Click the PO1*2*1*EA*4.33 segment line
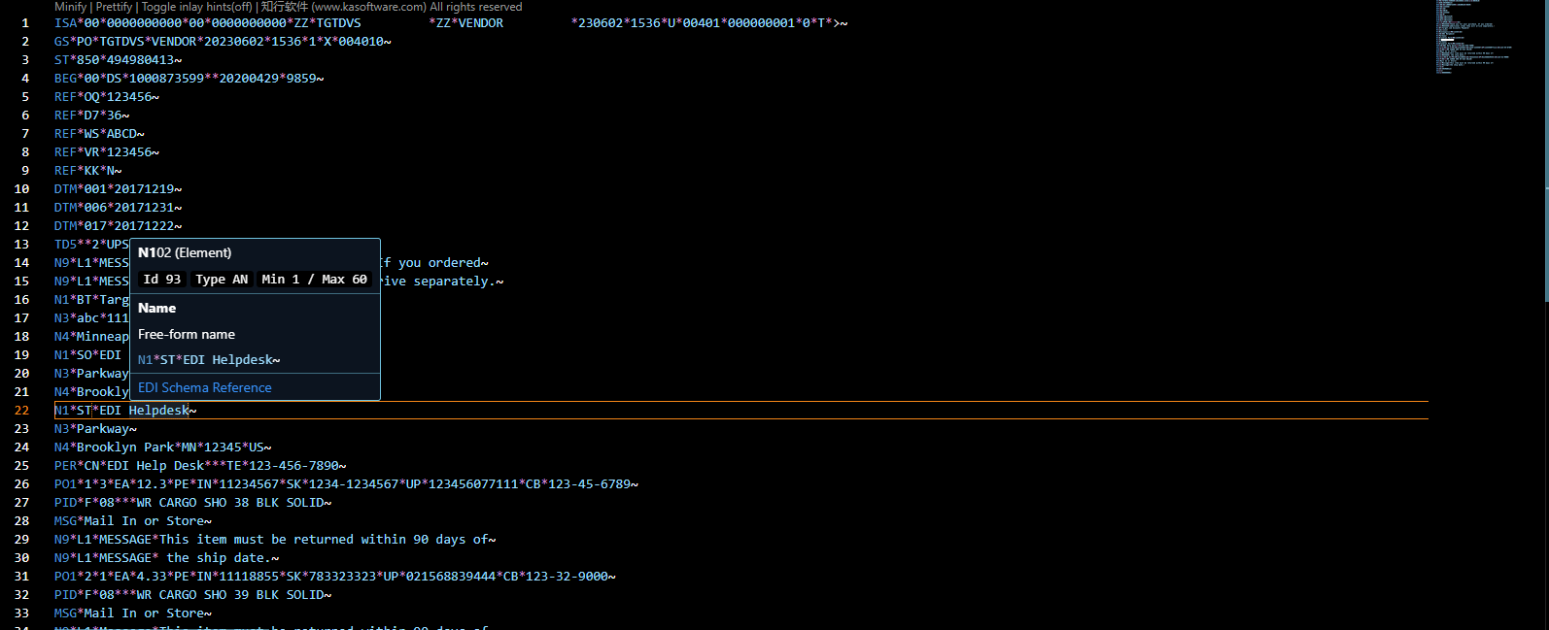The width and height of the screenshot is (1549, 630). 335,576
